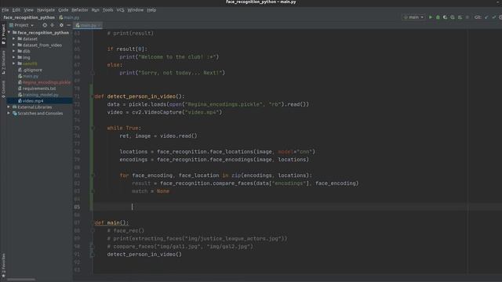Open the run configuration 'main' dropdown
The height and width of the screenshot is (282, 502).
coord(413,17)
